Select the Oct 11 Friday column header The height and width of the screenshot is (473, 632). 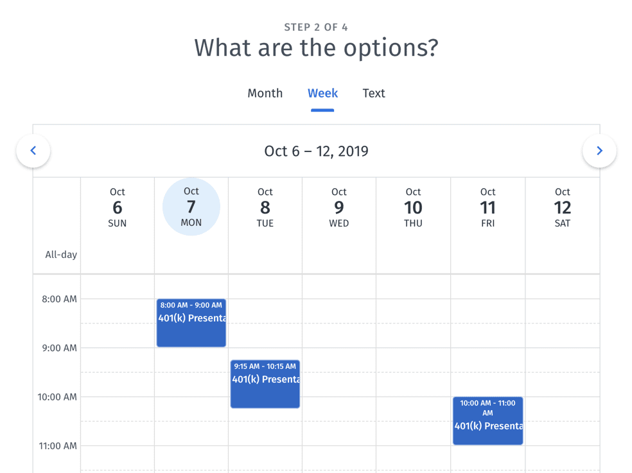click(487, 207)
